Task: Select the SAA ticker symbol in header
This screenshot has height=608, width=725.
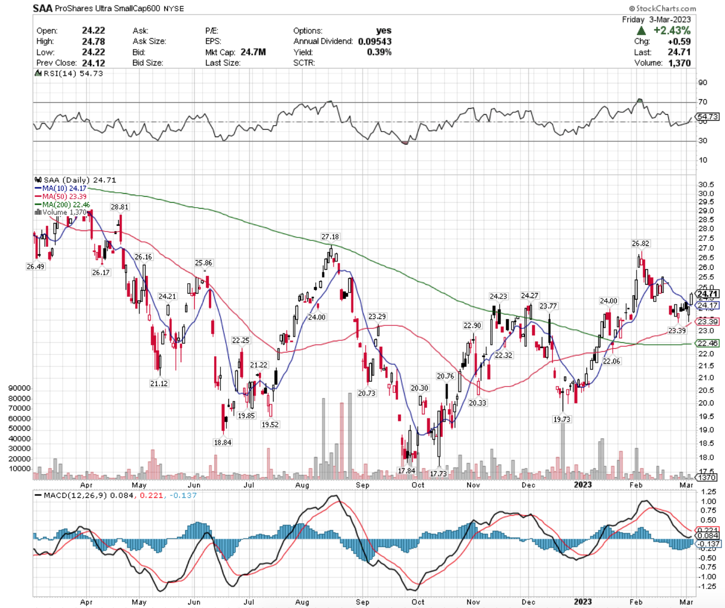Action: 43,8
